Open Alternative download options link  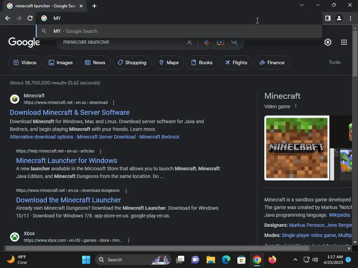pos(42,137)
